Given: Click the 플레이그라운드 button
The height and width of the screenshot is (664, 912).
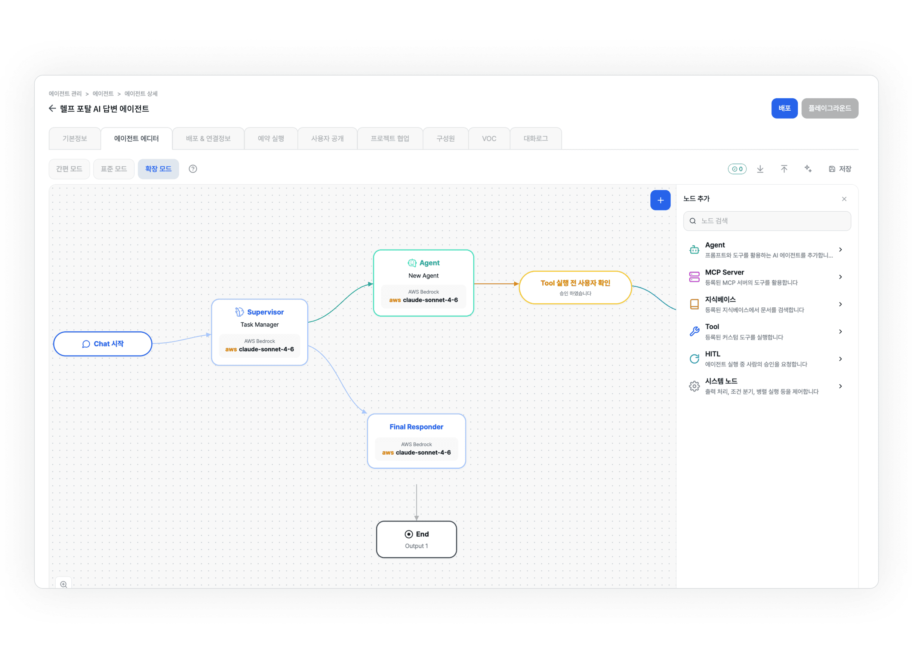Looking at the screenshot, I should [830, 108].
